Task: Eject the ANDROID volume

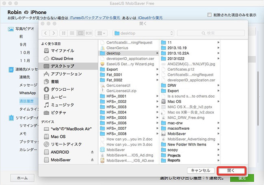Action: pos(92,152)
